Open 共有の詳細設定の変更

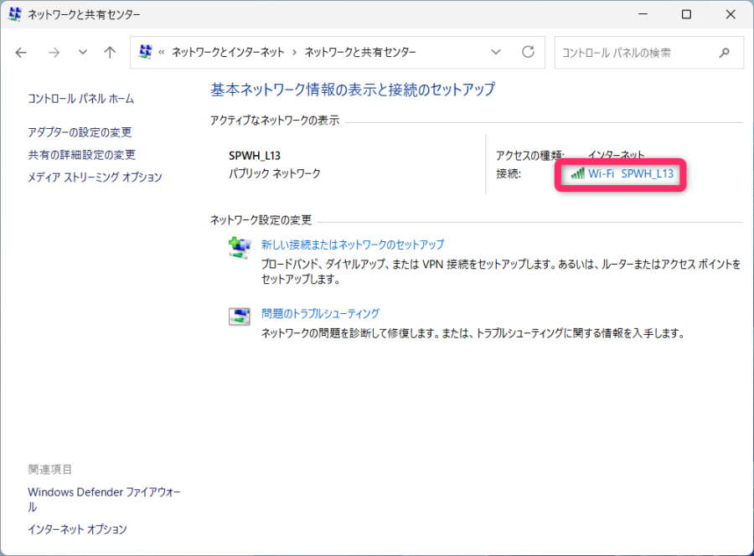tap(81, 155)
